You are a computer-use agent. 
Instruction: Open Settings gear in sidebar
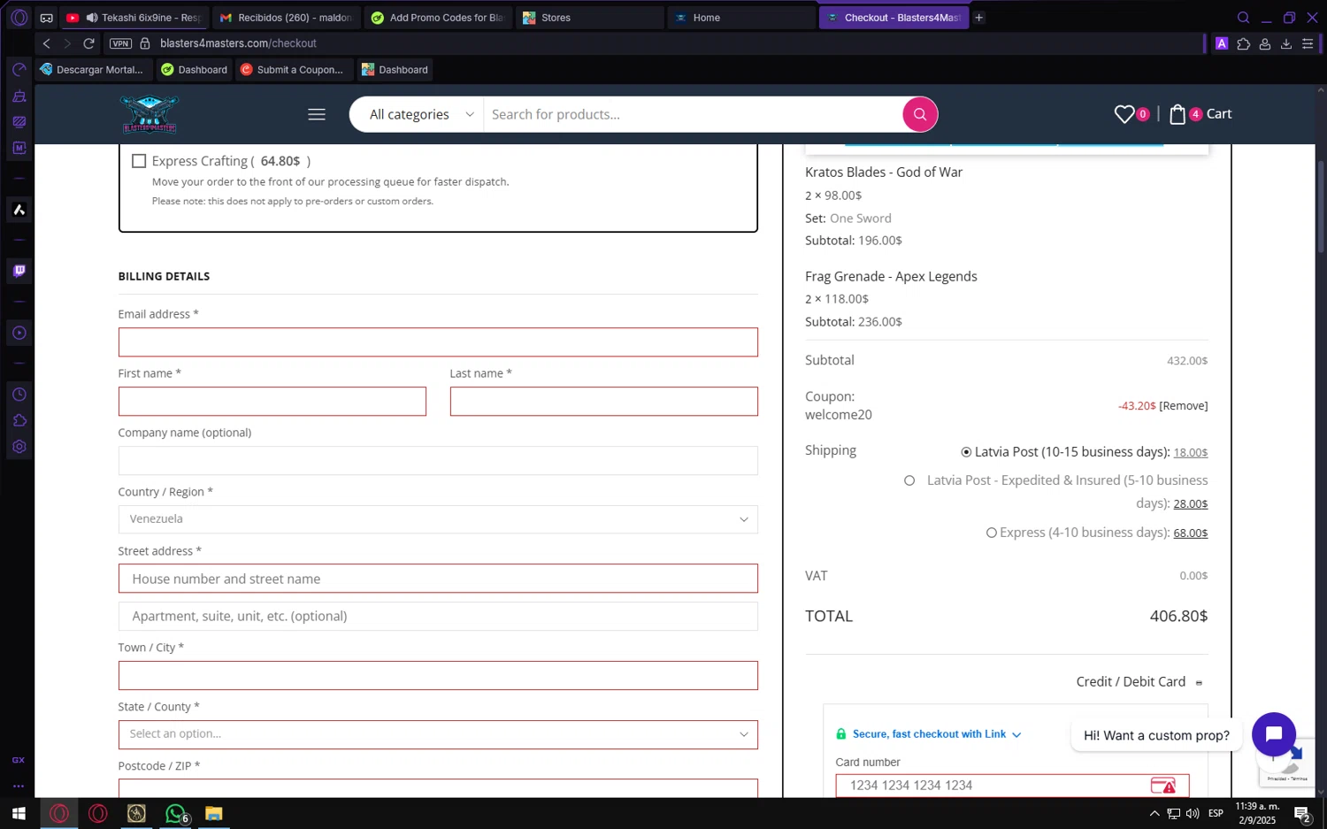[19, 447]
